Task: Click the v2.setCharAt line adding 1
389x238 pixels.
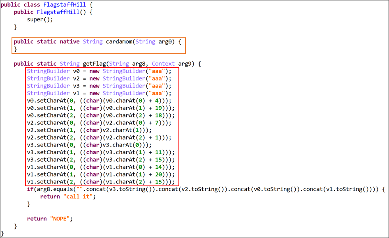Action: point(99,138)
